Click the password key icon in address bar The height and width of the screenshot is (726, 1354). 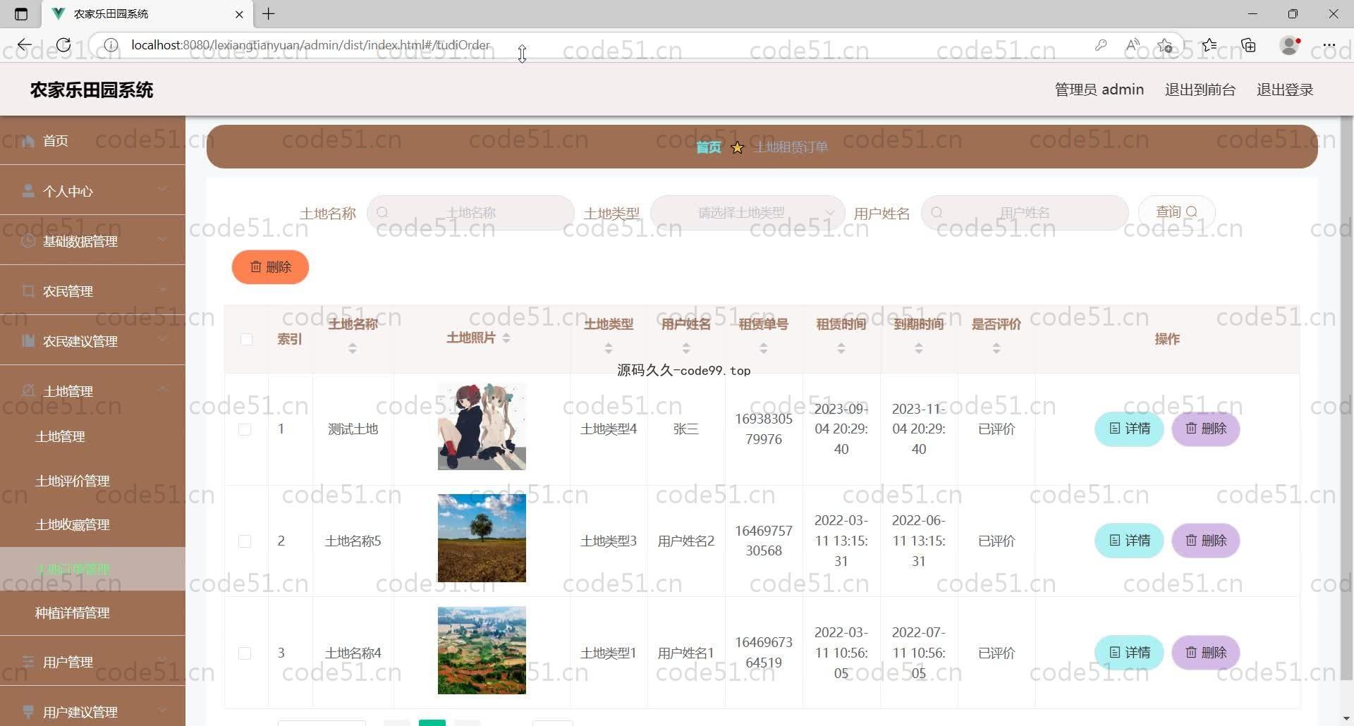coord(1101,45)
